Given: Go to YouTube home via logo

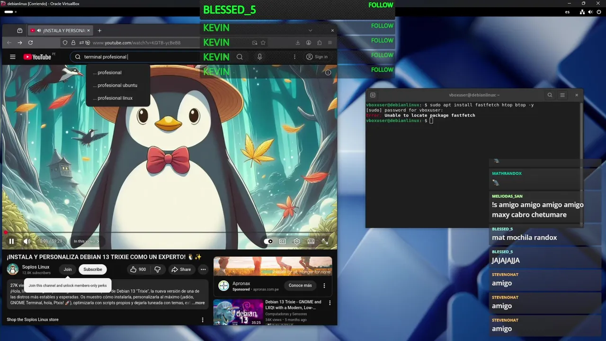Looking at the screenshot, I should [x=37, y=57].
